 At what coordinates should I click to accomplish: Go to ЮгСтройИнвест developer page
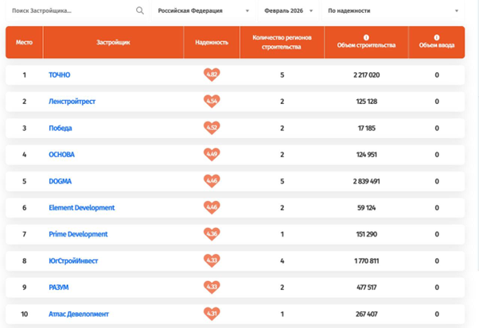(73, 260)
